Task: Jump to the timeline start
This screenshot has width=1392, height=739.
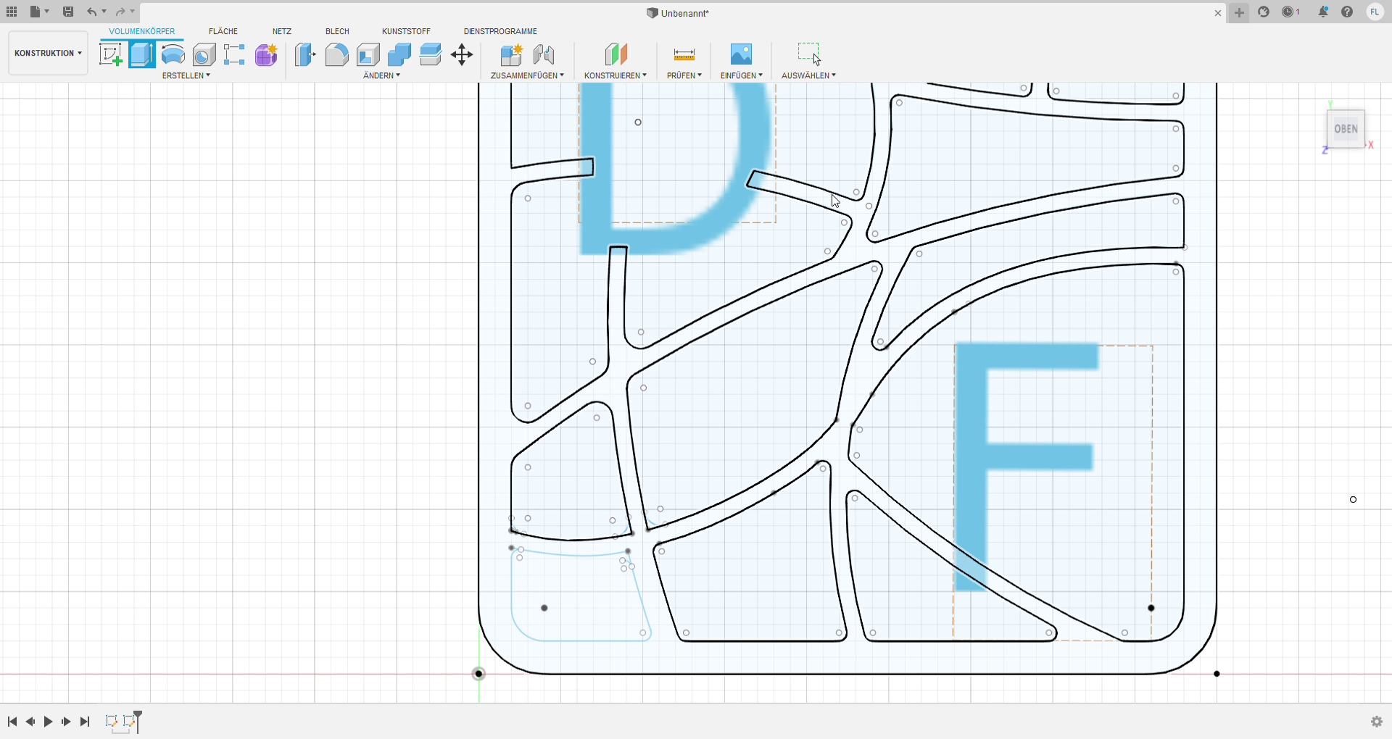Action: click(x=12, y=722)
